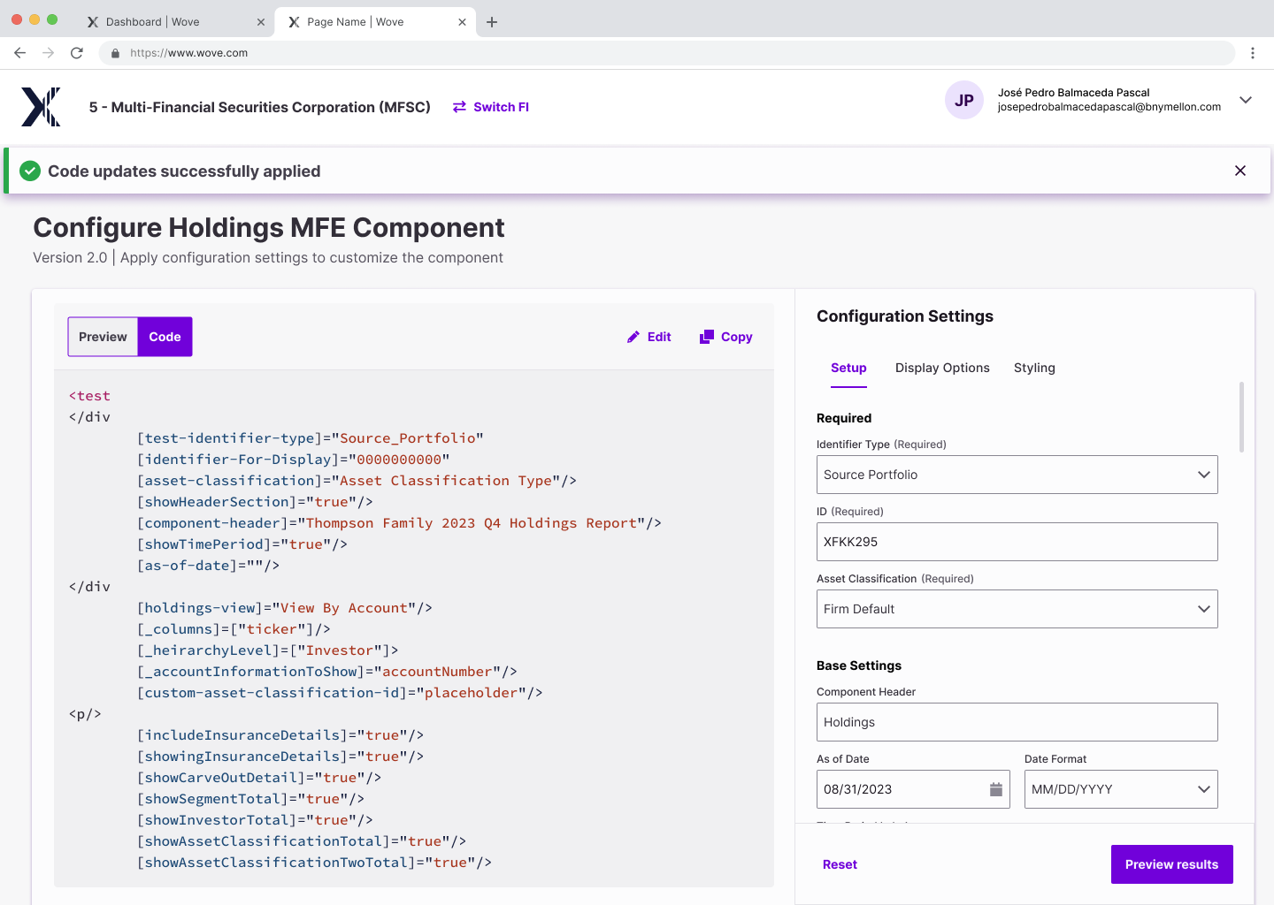Open the As of Date calendar picker
Viewport: 1274px width, 905px height.
pos(995,789)
